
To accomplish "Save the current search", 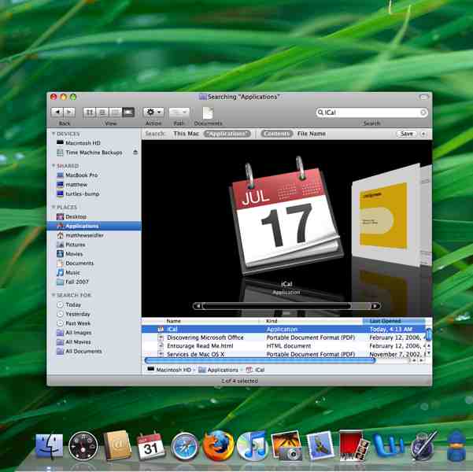I will coord(406,134).
